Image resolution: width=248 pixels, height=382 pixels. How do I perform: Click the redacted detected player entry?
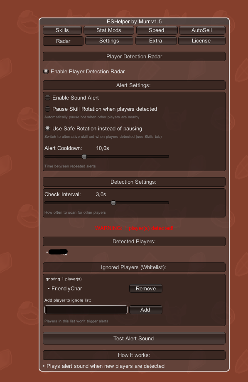(x=58, y=252)
